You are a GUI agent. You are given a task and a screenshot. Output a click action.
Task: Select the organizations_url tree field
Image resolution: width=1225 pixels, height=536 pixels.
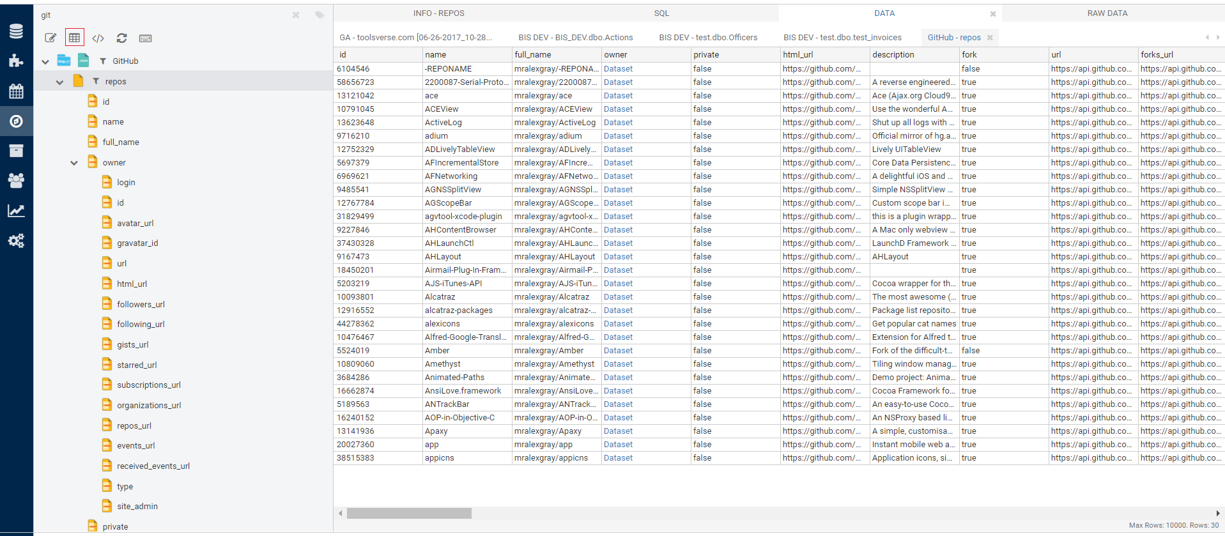(x=149, y=406)
